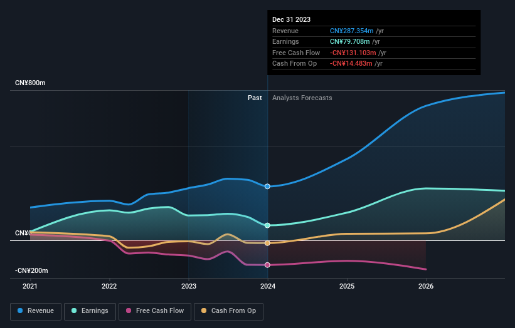Click the CN¥287.354m revenue value
Viewport: 515px width, 328px height.
click(352, 31)
